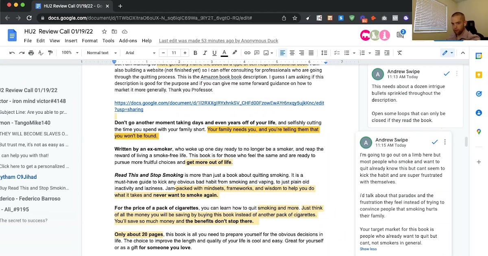Open the Normal text style dropdown
This screenshot has height=256, width=488.
pyautogui.click(x=101, y=53)
